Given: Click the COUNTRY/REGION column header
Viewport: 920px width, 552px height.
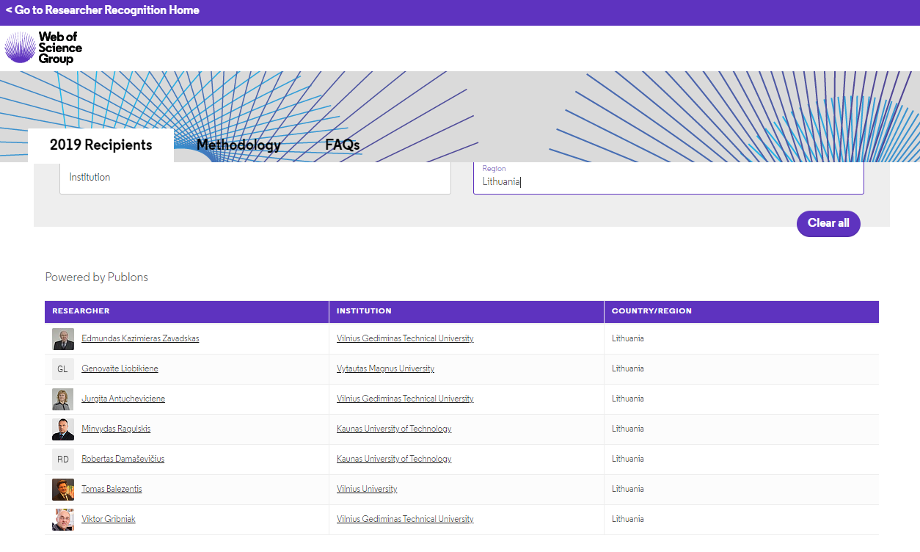Looking at the screenshot, I should pyautogui.click(x=742, y=311).
